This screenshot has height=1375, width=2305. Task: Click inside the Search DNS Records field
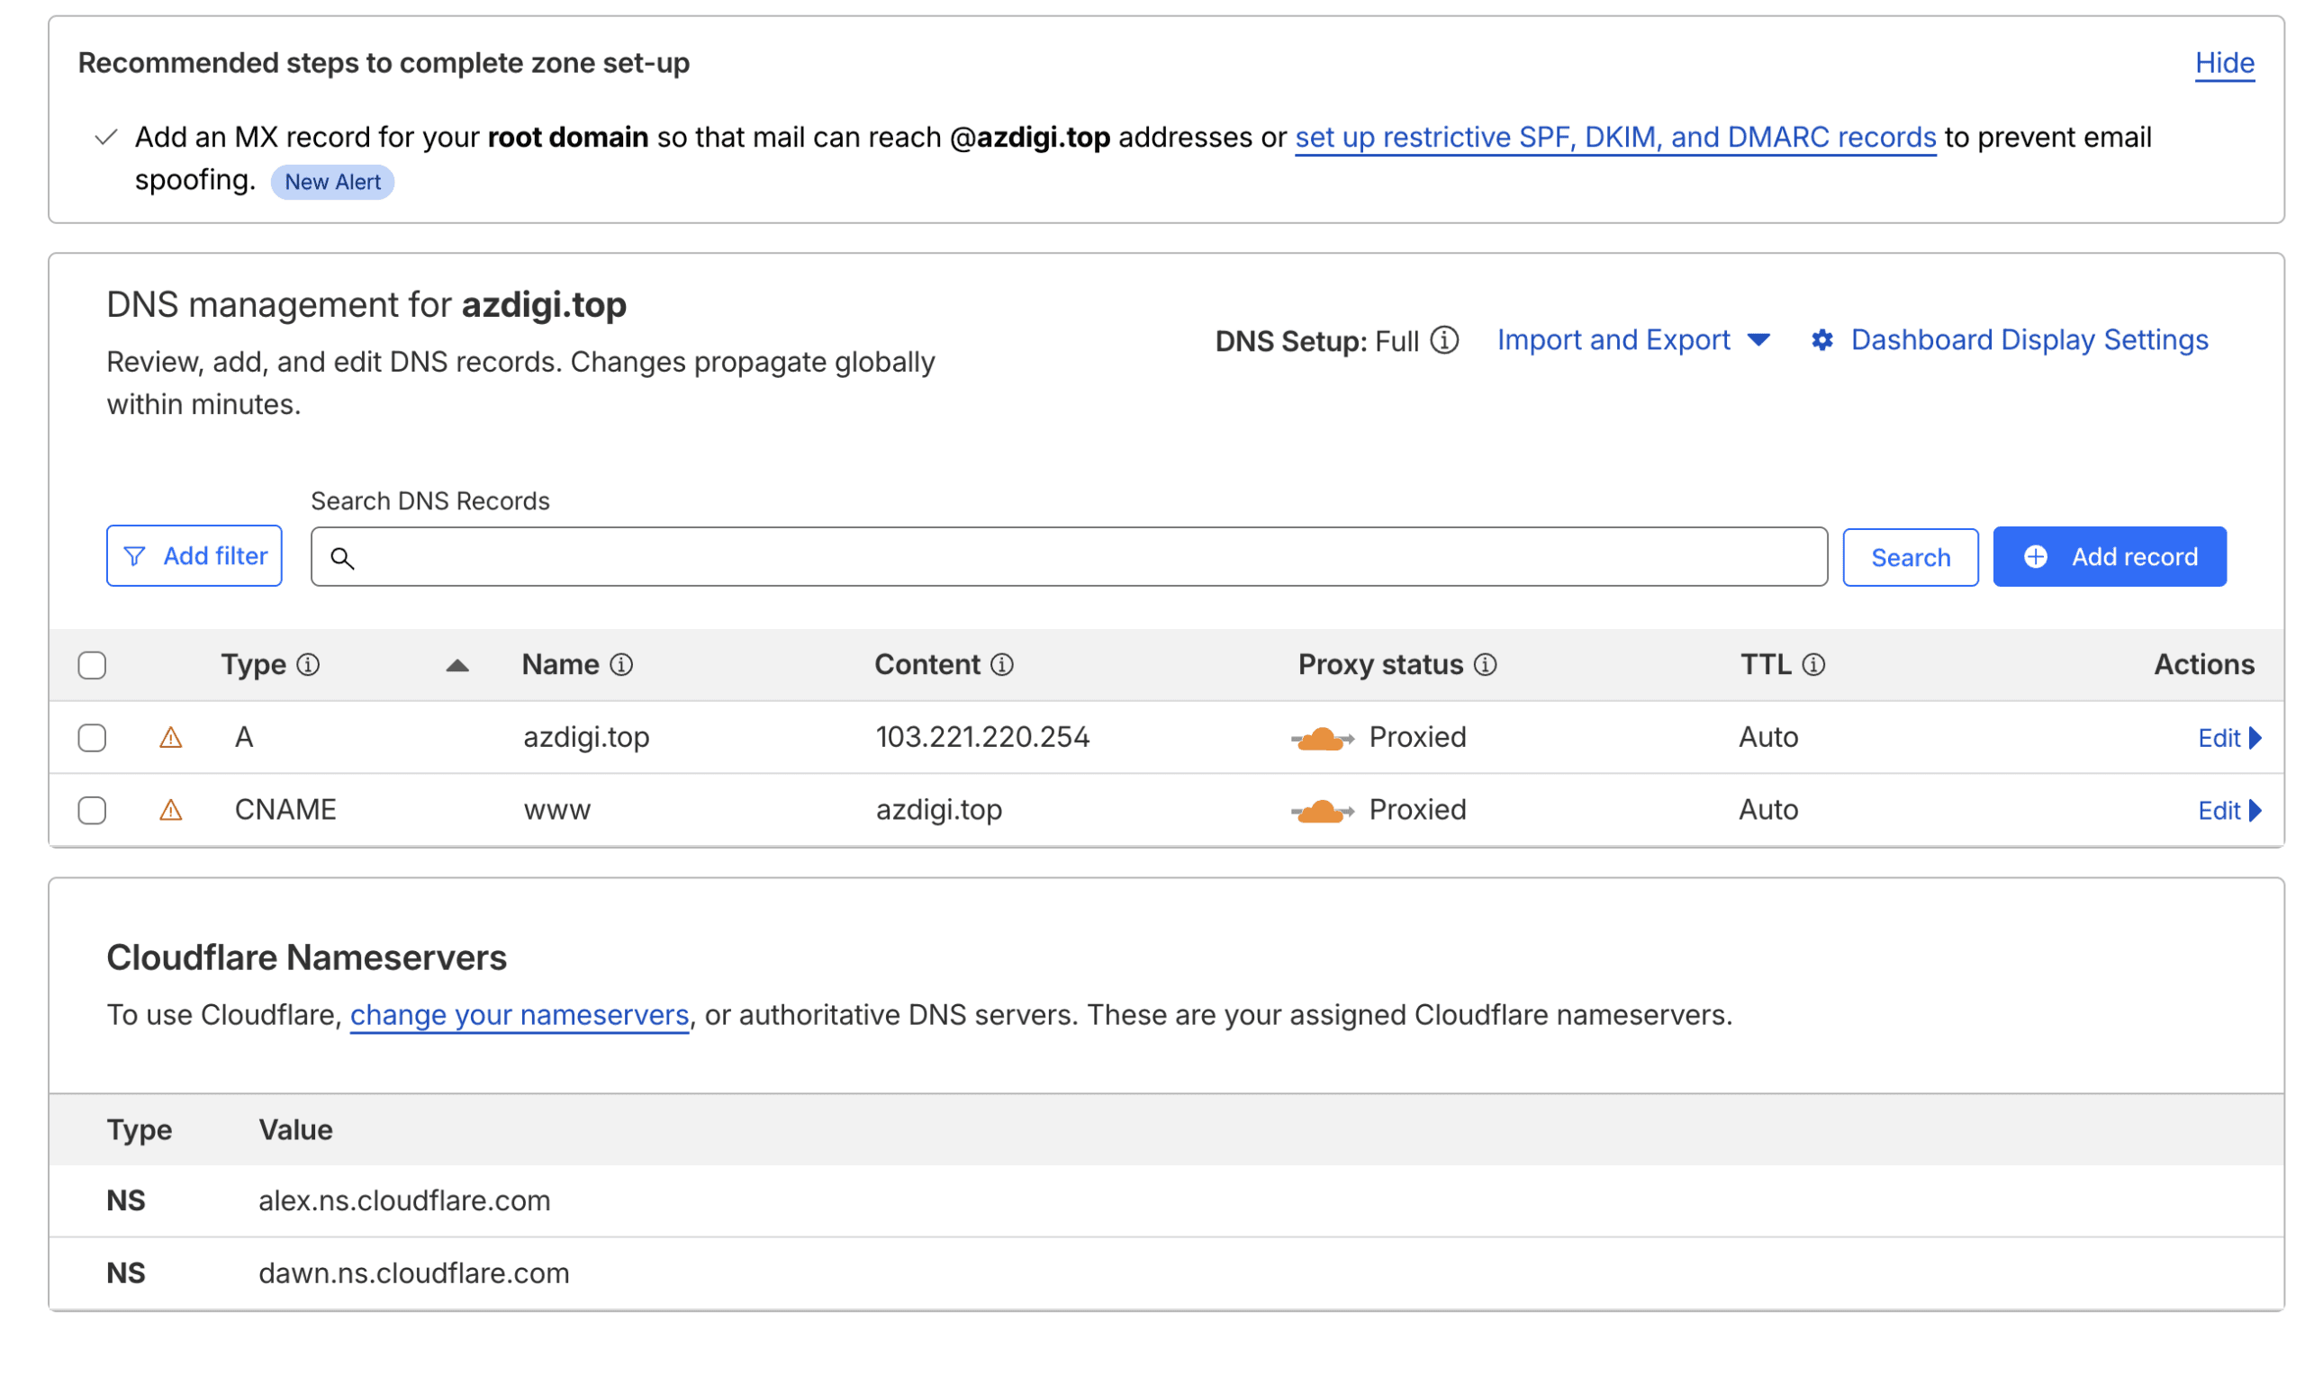[1019, 557]
